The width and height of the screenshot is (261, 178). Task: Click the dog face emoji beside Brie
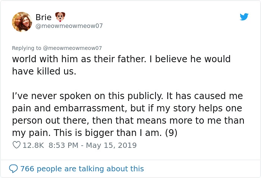point(60,17)
